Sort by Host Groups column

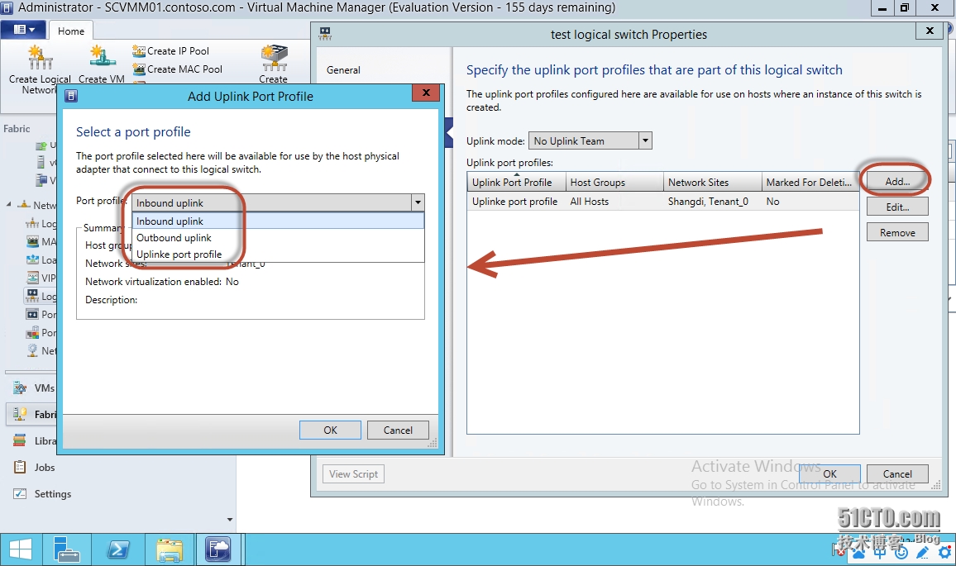pyautogui.click(x=614, y=182)
